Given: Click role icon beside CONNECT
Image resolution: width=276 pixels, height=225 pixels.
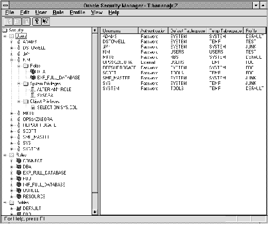Looking at the screenshot, I should [19, 161].
